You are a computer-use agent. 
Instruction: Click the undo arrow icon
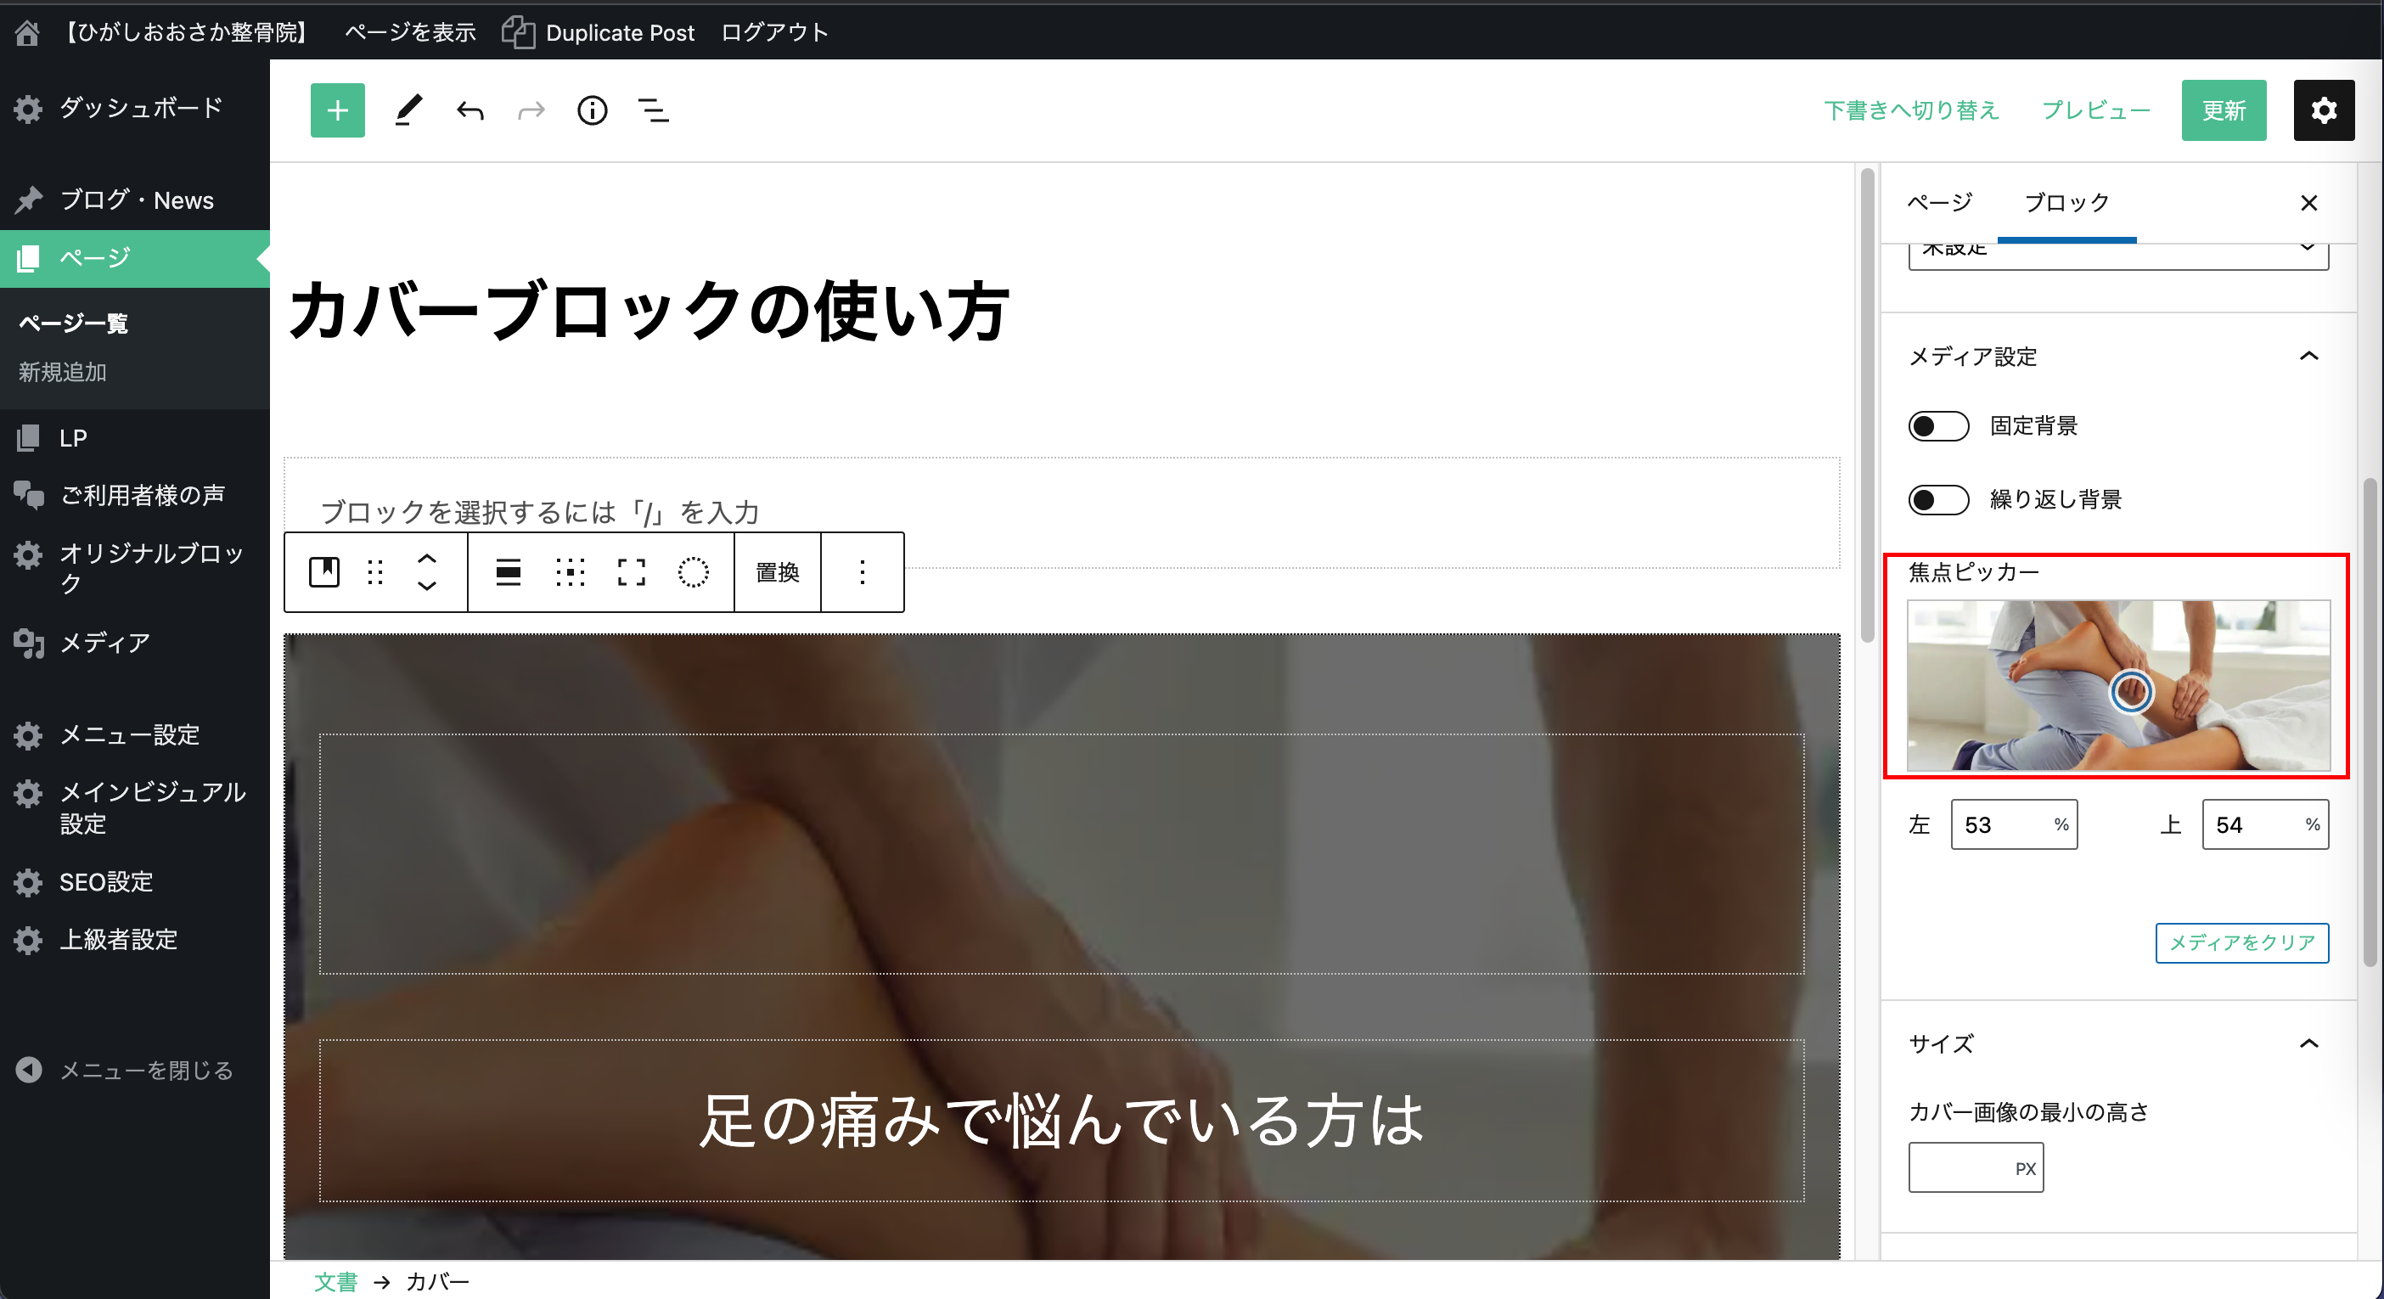pos(470,111)
